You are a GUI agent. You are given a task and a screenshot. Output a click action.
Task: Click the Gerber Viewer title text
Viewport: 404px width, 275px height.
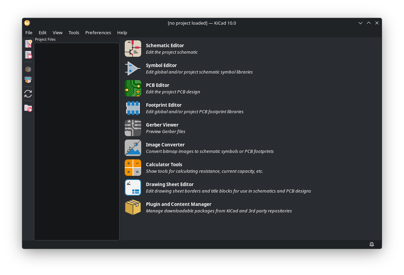coord(162,125)
